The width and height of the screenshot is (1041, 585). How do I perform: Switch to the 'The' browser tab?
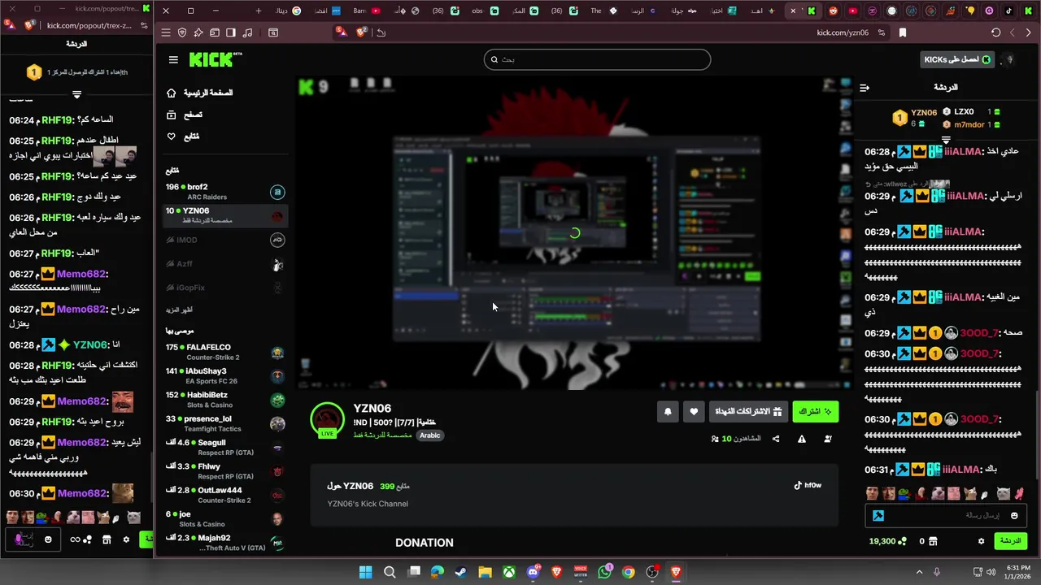pos(603,11)
